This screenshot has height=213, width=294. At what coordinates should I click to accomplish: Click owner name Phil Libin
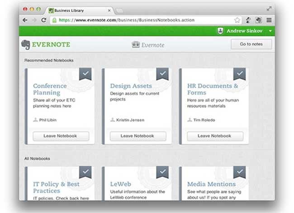pos(47,120)
